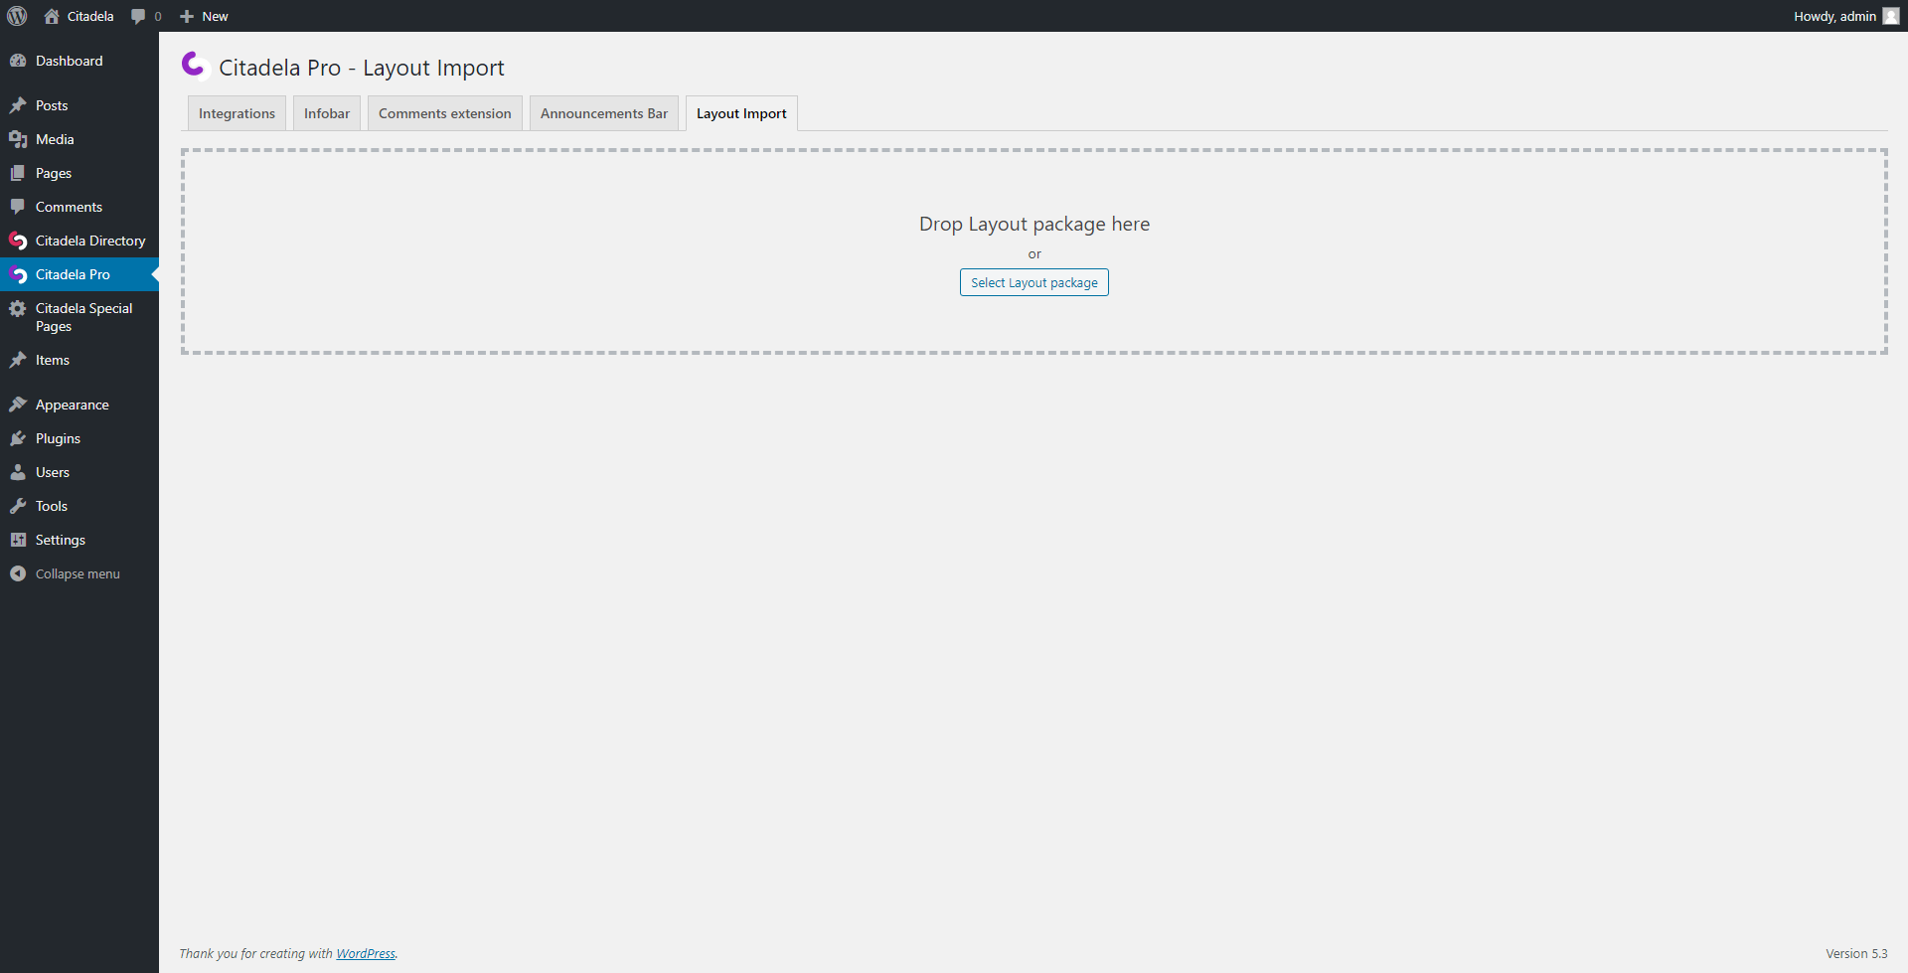Open Pages in sidebar menu
Screen dimensions: 1908x973
[x=79, y=173]
